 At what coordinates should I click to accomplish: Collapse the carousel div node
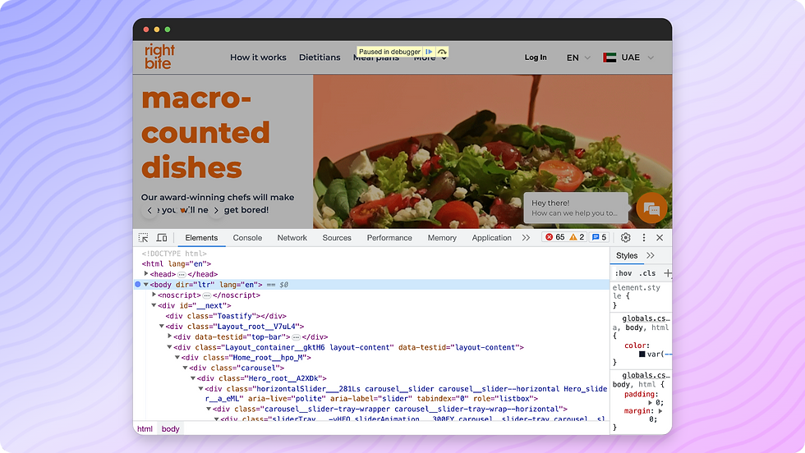(186, 368)
